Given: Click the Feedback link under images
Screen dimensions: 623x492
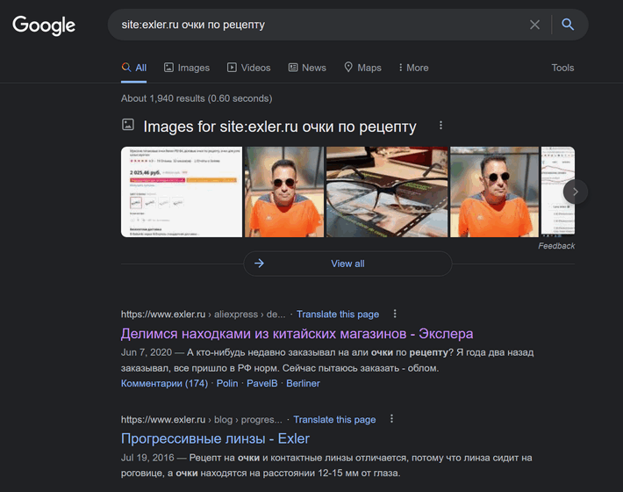Looking at the screenshot, I should 556,246.
